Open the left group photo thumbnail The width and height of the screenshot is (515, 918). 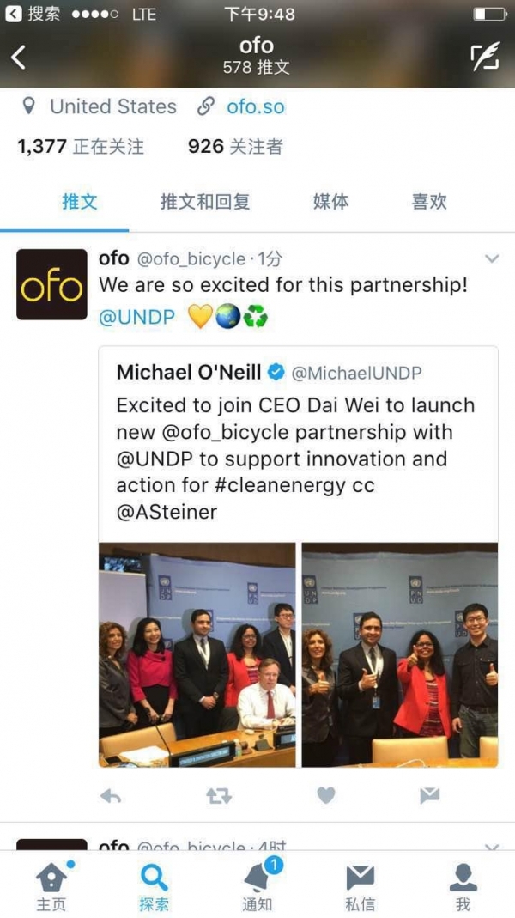coord(197,654)
